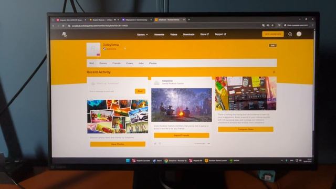Open the campfire scene image

tap(182, 105)
